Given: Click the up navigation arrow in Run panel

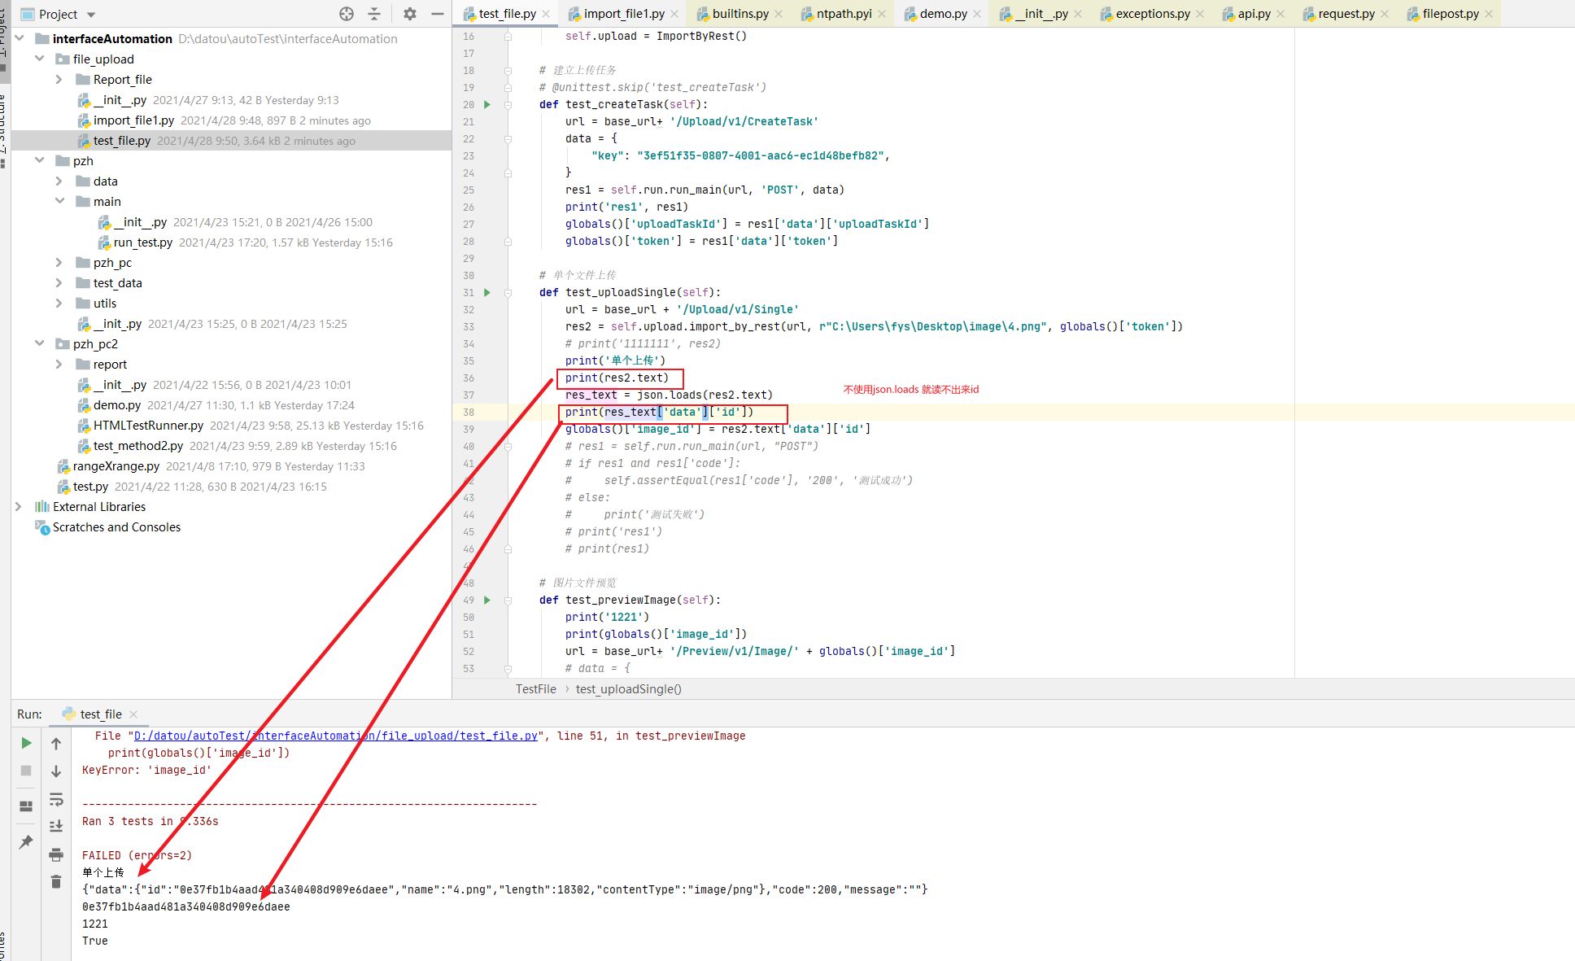Looking at the screenshot, I should point(55,743).
